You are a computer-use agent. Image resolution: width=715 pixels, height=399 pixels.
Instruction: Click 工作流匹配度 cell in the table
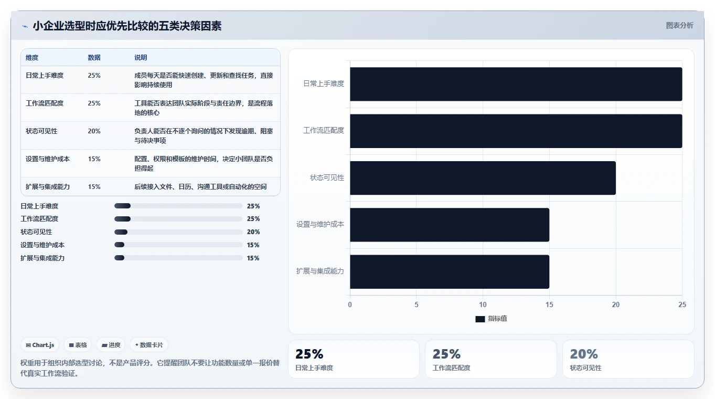click(x=45, y=103)
